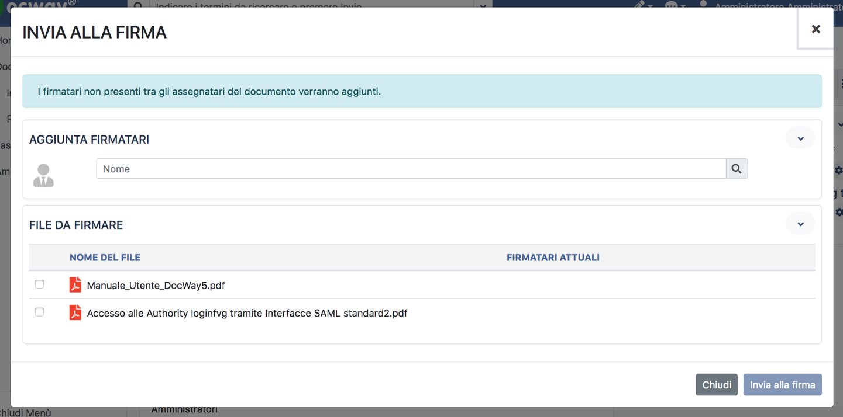
Task: Click the pencil icon in top bar
Action: click(639, 4)
